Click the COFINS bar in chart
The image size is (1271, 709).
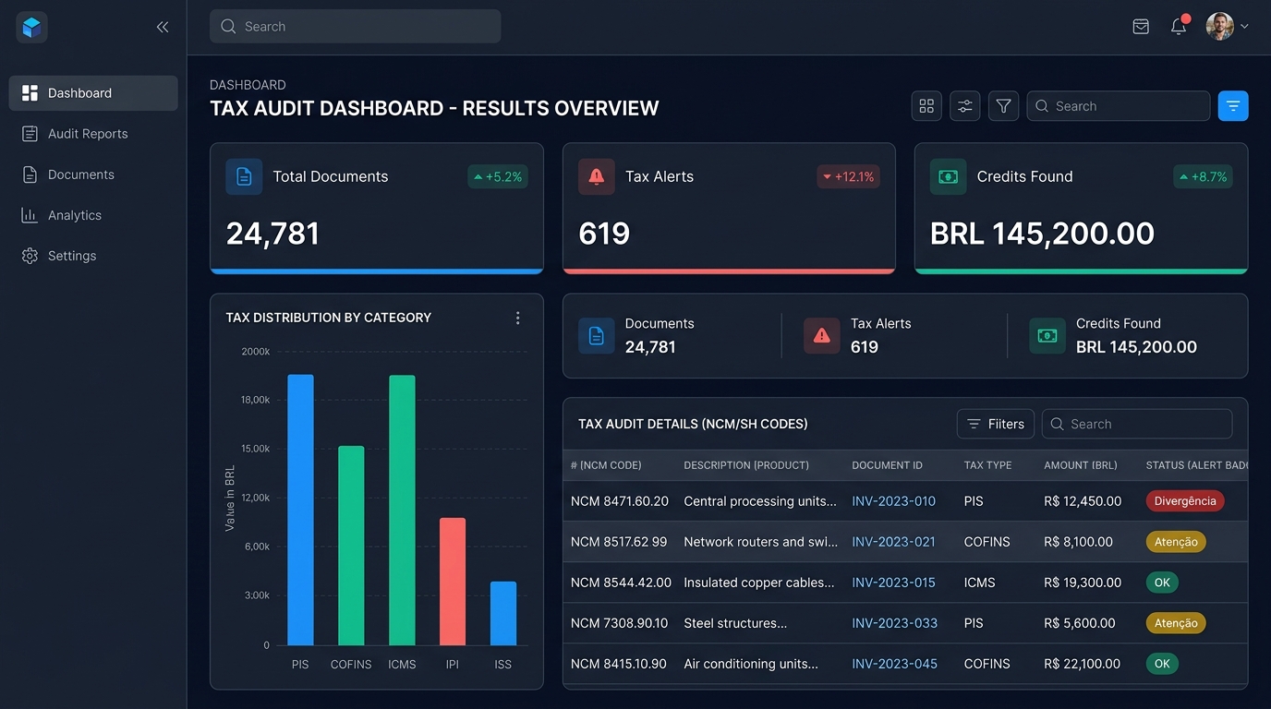tap(351, 546)
